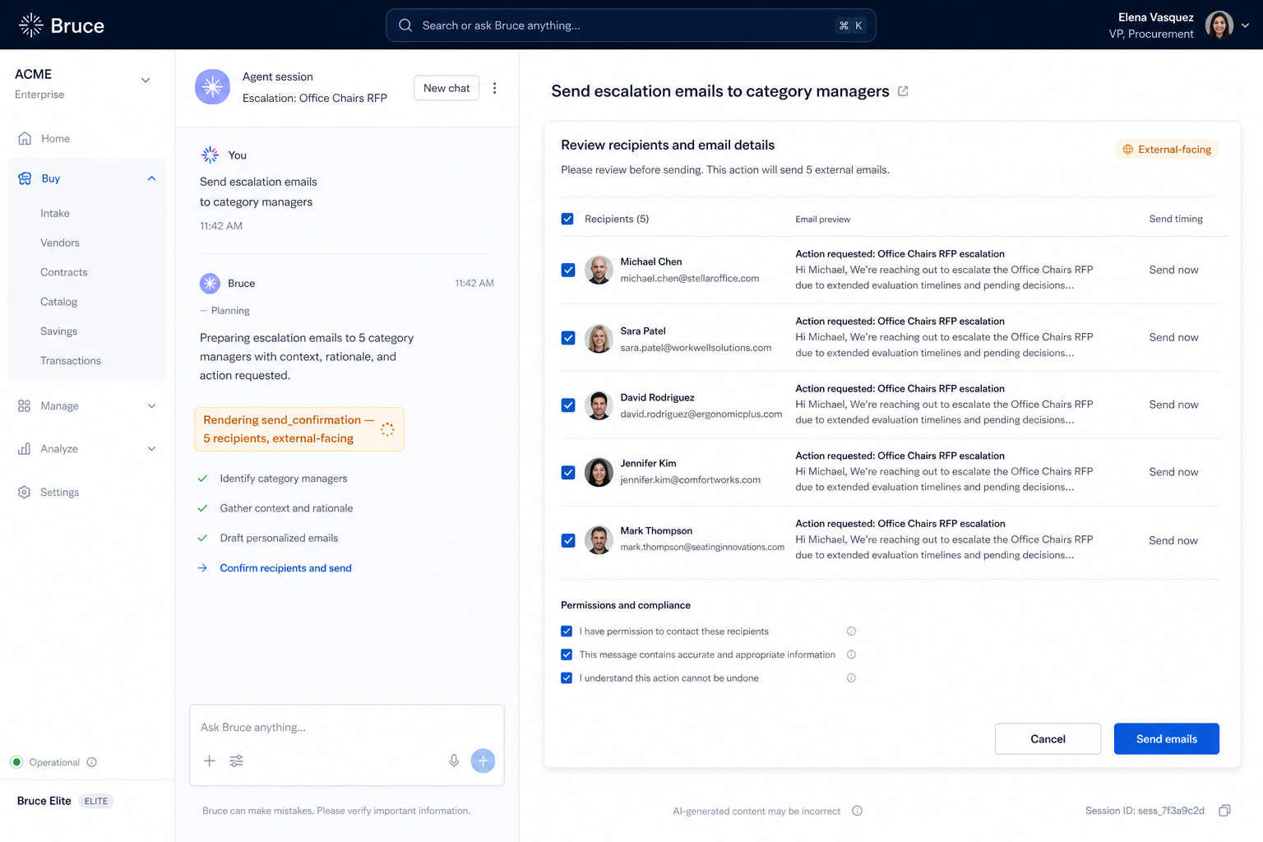
Task: Activate the microphone voice input
Action: [454, 761]
